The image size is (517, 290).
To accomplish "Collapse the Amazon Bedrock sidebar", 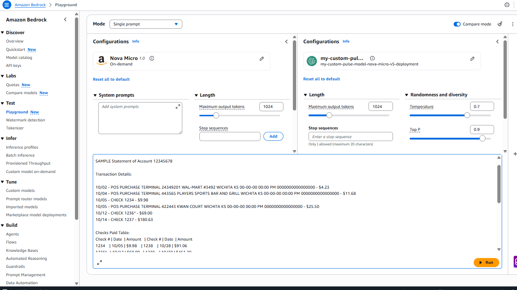I will click(x=65, y=20).
